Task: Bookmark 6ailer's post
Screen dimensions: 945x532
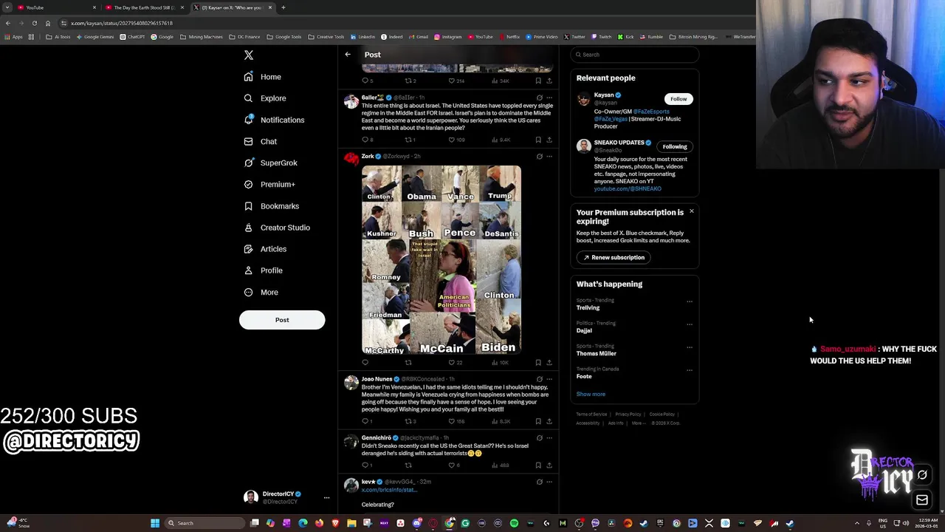Action: [538, 140]
